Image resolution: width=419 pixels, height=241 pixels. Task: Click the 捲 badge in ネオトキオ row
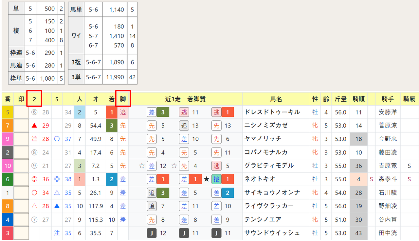[216, 179]
